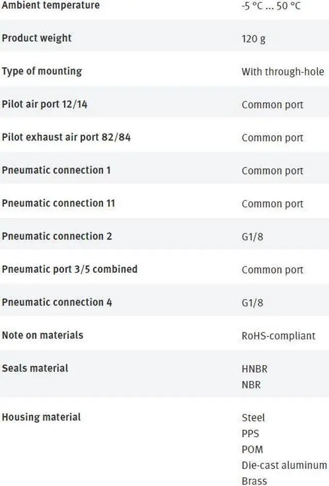329x486 pixels.
Task: Select Pneumatic port 3/5 combined label
Action: (69, 269)
